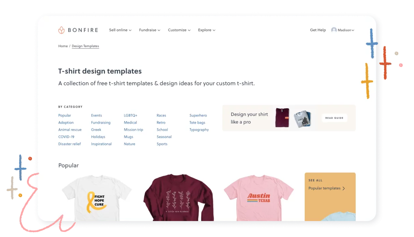Open the Customize dropdown menu
414x237 pixels.
pos(179,30)
